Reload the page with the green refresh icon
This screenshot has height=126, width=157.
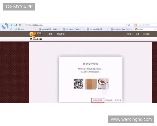16,25
